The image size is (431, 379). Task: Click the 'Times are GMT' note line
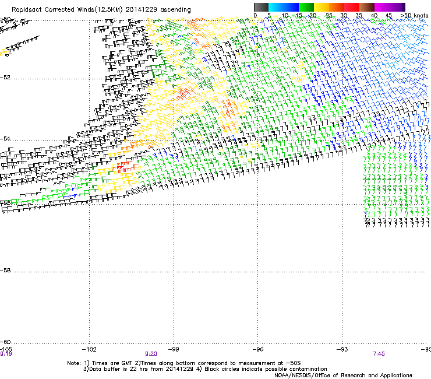pyautogui.click(x=184, y=363)
